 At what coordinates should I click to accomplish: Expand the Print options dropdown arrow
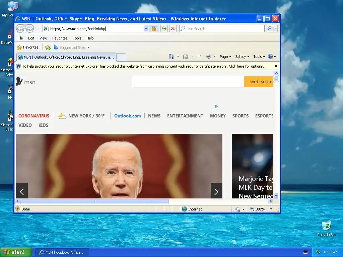pyautogui.click(x=215, y=57)
